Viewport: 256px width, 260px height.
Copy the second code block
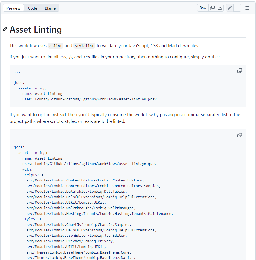coord(239,135)
